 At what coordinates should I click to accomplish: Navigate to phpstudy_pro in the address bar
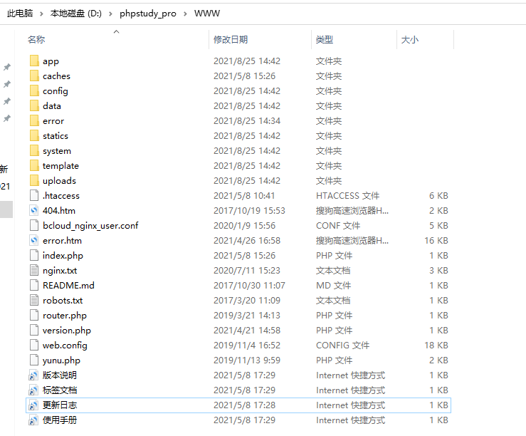click(x=148, y=14)
